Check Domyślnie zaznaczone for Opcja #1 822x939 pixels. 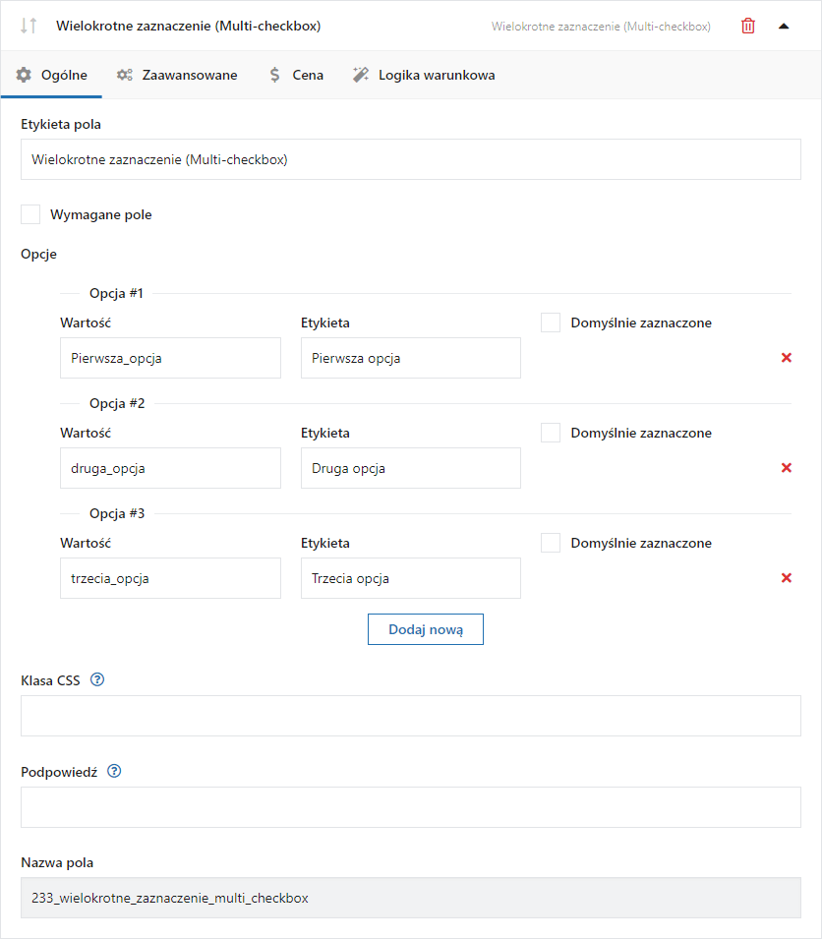tap(551, 323)
